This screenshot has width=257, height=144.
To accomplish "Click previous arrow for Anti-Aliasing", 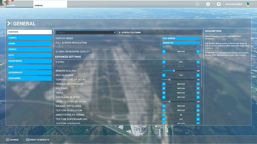I will [164, 75].
